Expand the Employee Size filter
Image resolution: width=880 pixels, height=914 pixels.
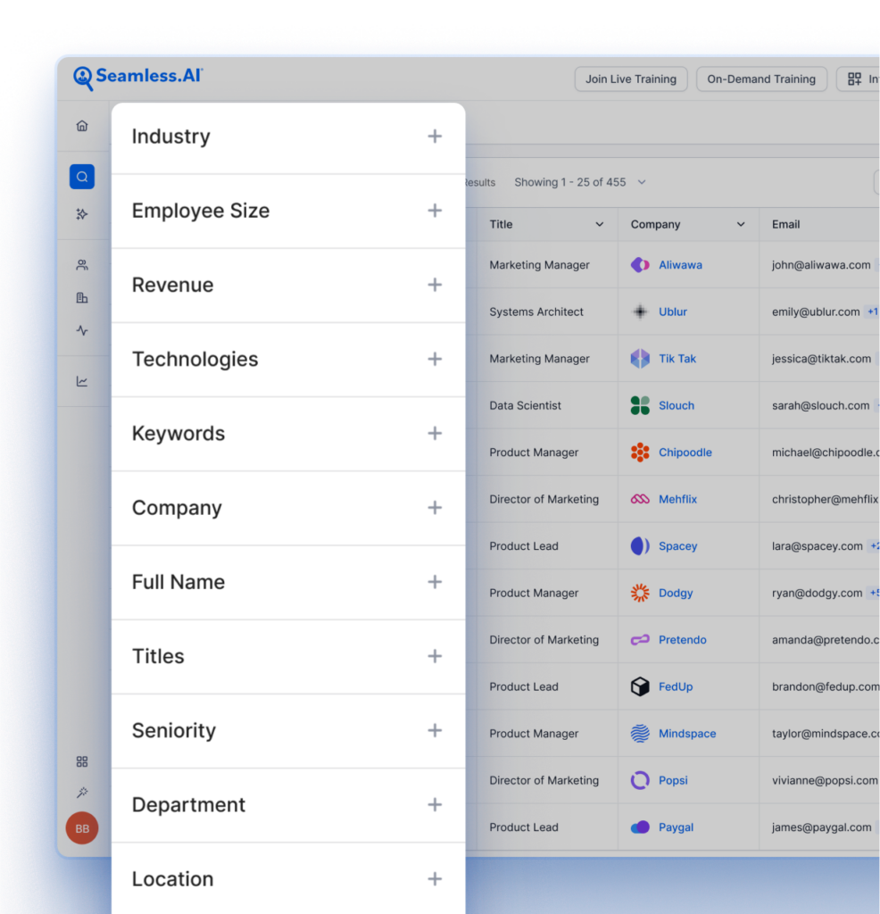435,211
